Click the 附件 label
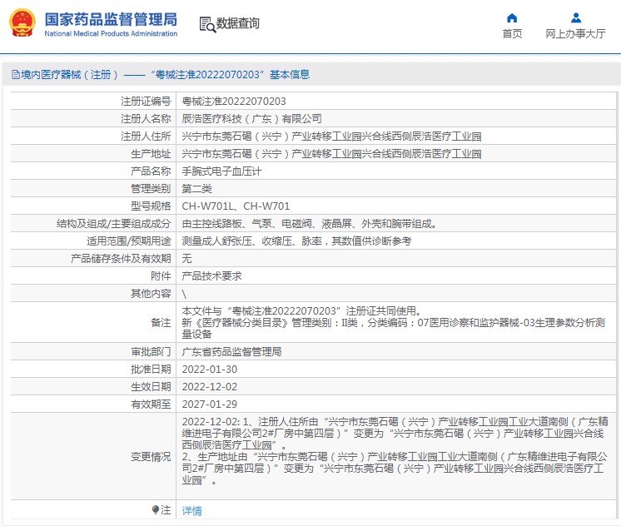The width and height of the screenshot is (621, 526). pos(161,276)
